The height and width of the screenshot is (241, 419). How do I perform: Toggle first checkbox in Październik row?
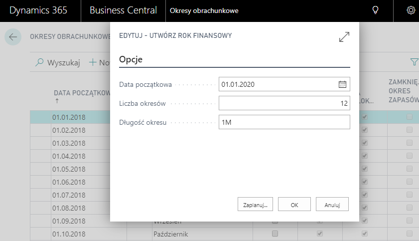click(275, 234)
